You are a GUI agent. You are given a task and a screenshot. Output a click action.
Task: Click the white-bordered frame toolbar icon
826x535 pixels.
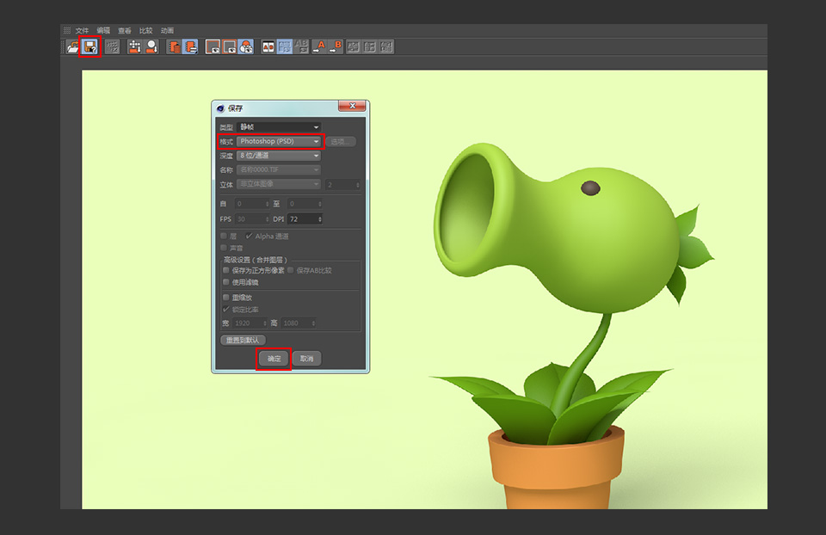pos(213,46)
